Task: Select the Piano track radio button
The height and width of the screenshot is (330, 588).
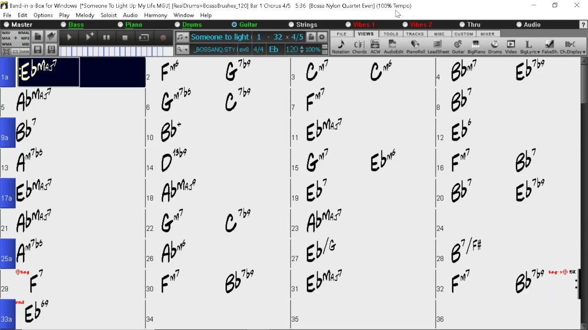Action: point(120,25)
